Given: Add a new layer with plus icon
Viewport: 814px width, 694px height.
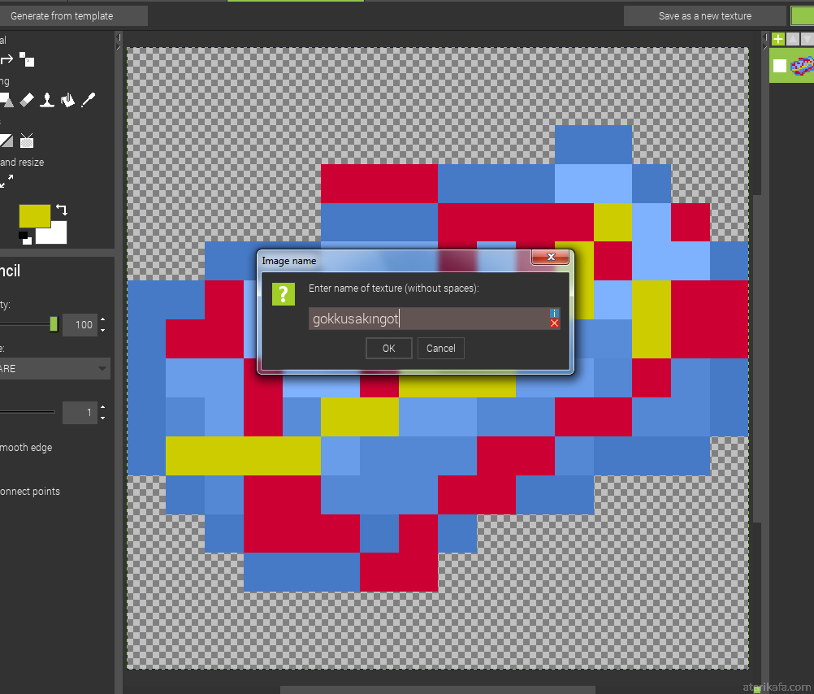Looking at the screenshot, I should click(778, 39).
